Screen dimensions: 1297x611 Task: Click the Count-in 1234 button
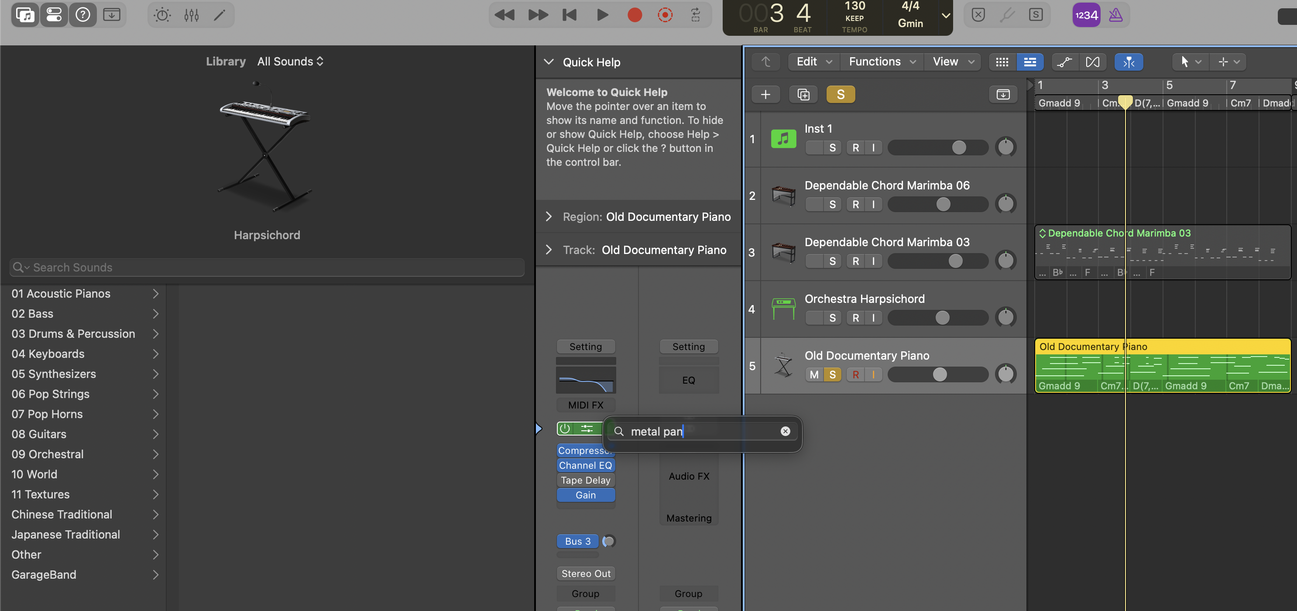click(1086, 15)
